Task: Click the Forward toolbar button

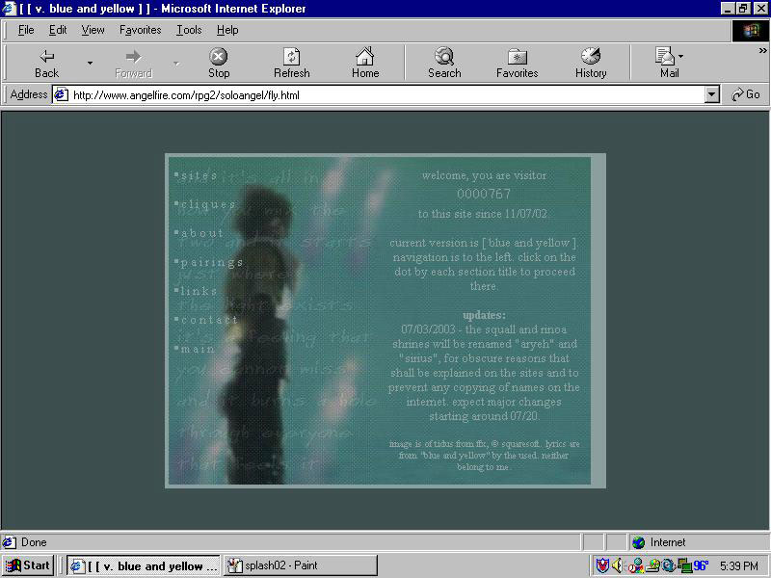Action: point(133,64)
